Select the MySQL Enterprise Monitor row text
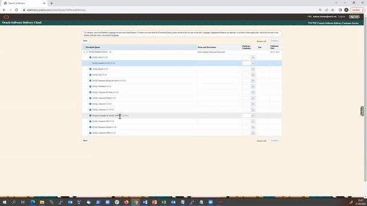 pos(104,127)
